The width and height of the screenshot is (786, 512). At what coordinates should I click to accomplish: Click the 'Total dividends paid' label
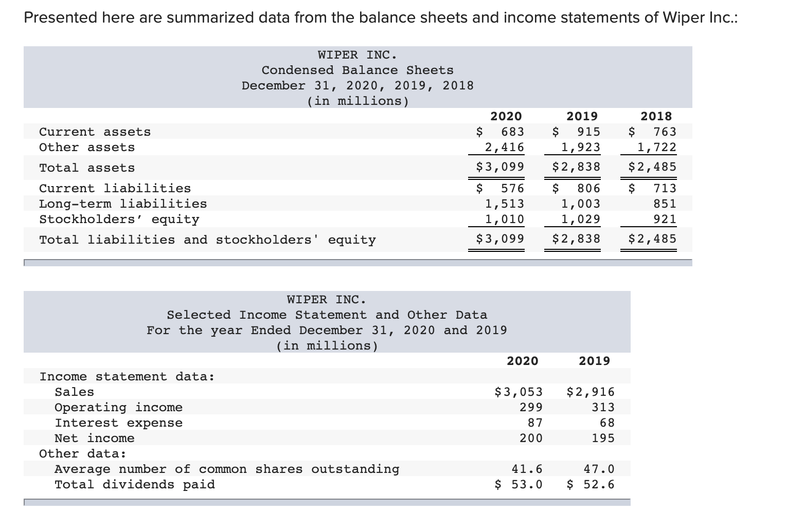pyautogui.click(x=135, y=485)
